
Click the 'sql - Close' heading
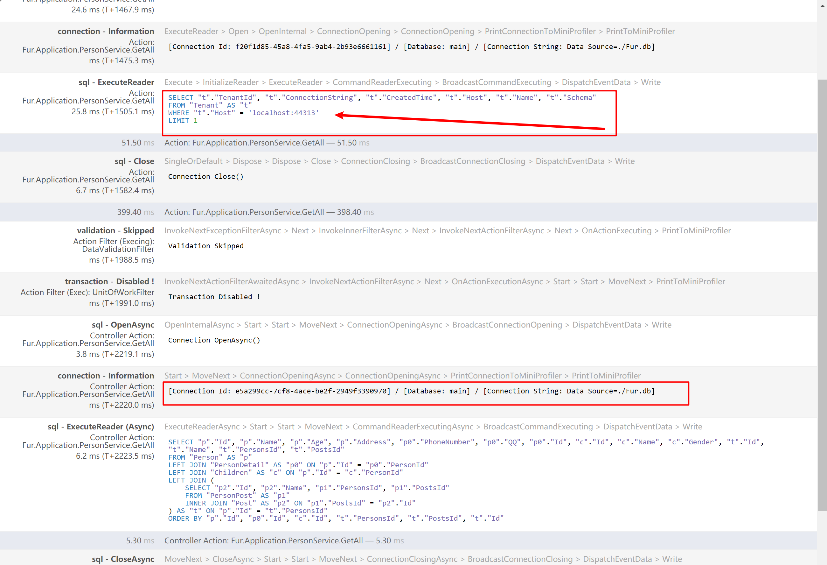pyautogui.click(x=134, y=161)
